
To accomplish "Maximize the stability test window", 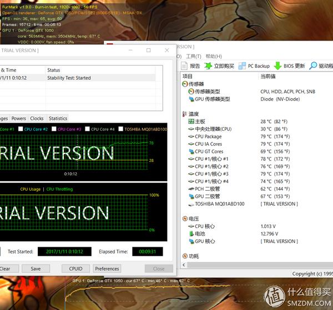I will coord(148,50).
